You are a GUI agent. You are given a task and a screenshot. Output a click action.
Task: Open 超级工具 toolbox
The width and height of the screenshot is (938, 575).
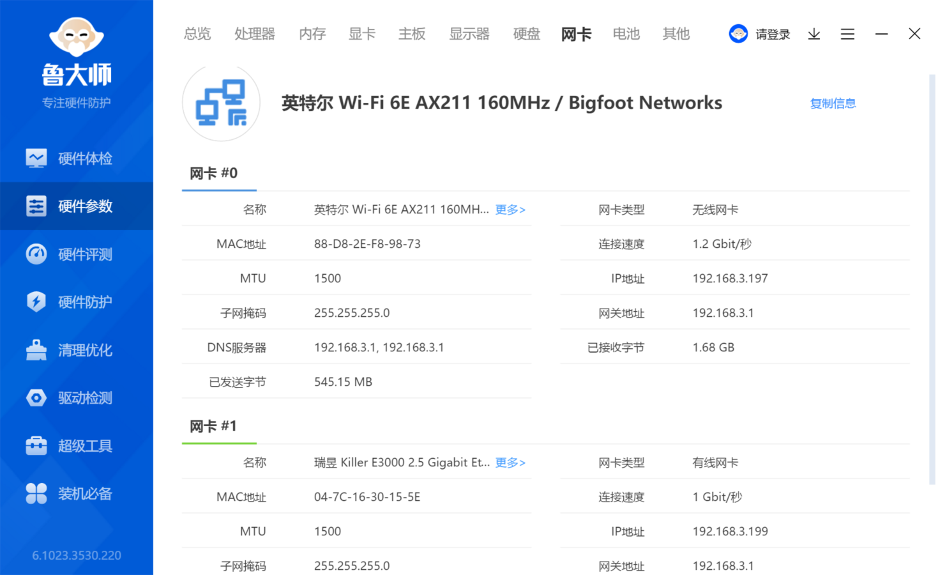(77, 446)
